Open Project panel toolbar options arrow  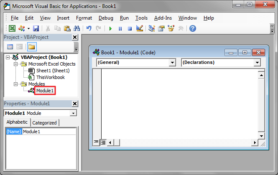click(76, 47)
